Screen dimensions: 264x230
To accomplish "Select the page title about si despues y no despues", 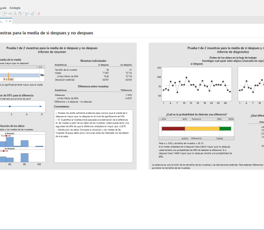I will [x=47, y=33].
